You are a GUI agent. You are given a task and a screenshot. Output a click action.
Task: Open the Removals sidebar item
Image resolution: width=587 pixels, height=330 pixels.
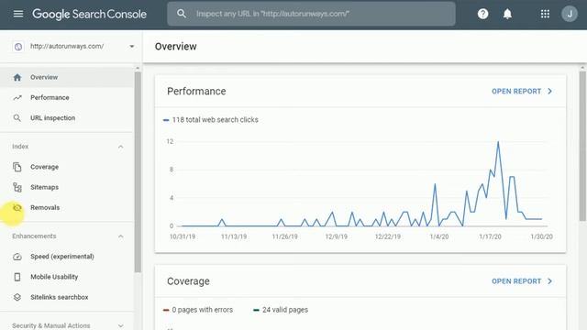coord(67,208)
